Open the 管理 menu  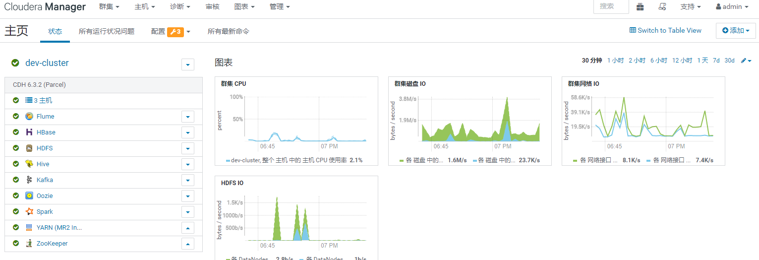[x=280, y=7]
